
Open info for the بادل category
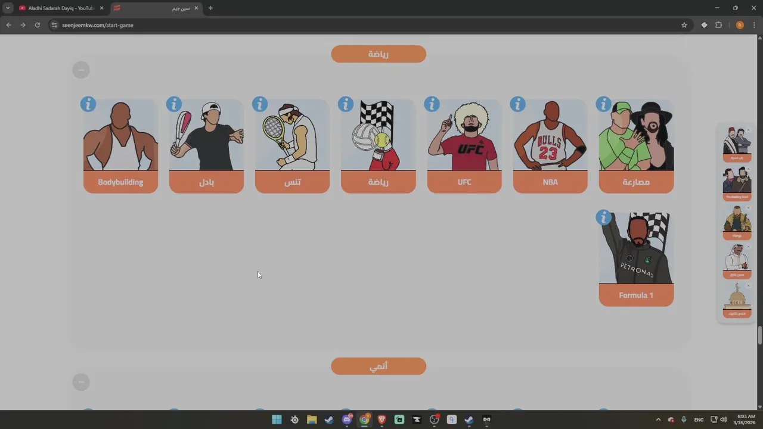click(174, 104)
